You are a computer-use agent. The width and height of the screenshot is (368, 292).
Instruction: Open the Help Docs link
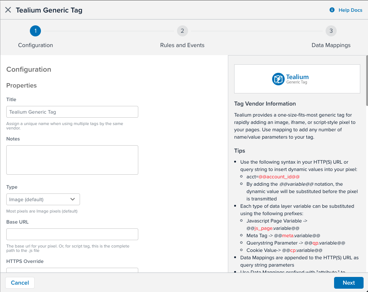click(x=350, y=10)
